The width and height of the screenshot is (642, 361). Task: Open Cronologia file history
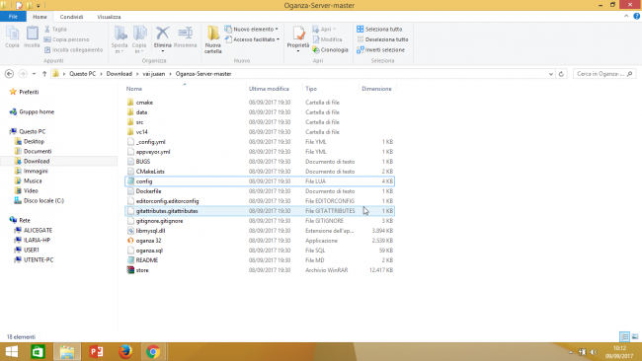click(x=330, y=50)
